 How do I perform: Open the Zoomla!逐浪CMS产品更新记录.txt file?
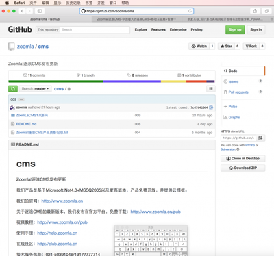pos(42,133)
